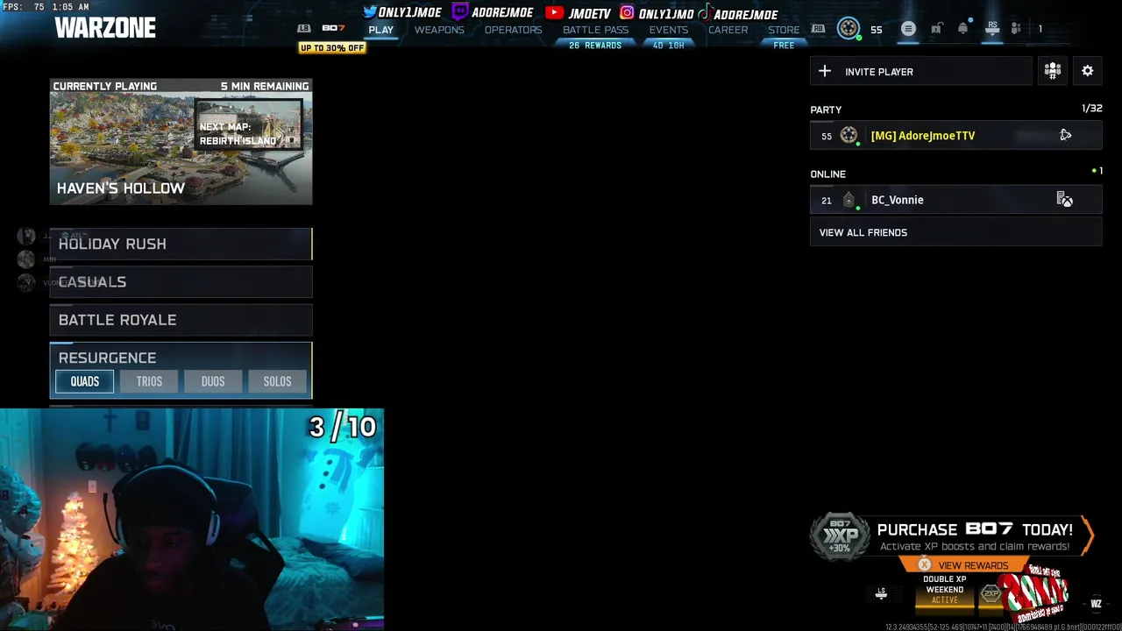Open View All Friends
Image resolution: width=1122 pixels, height=631 pixels.
(x=955, y=232)
